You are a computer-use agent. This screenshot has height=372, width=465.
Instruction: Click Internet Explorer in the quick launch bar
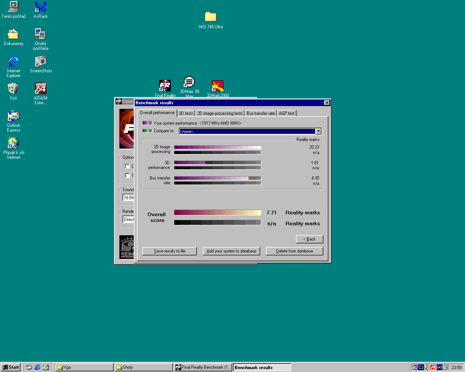click(x=37, y=367)
